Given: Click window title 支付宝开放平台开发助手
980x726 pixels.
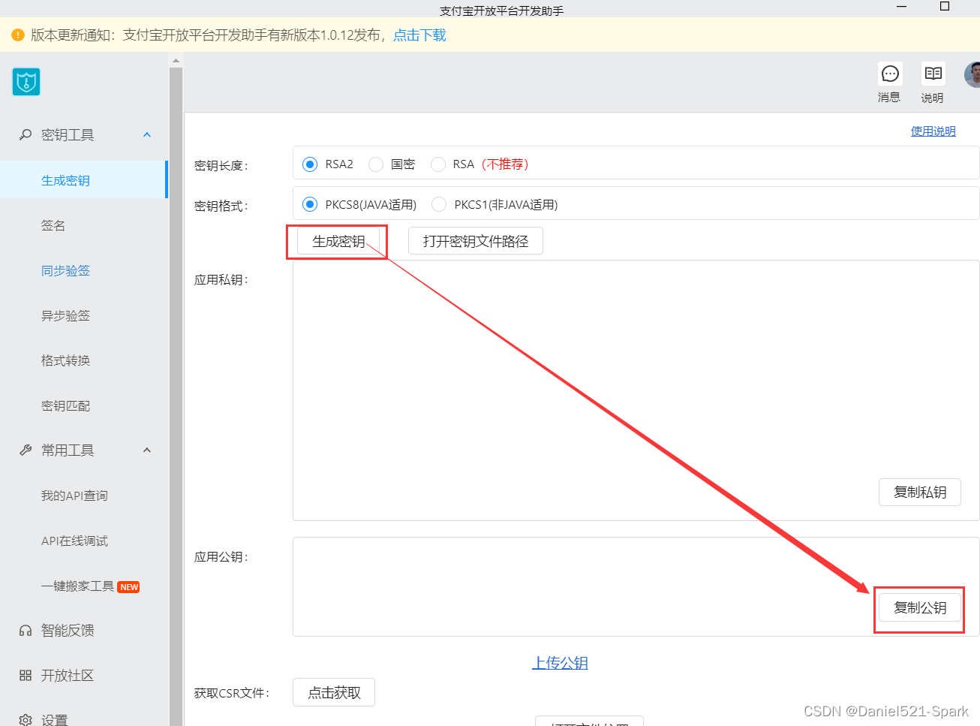Looking at the screenshot, I should pyautogui.click(x=502, y=11).
